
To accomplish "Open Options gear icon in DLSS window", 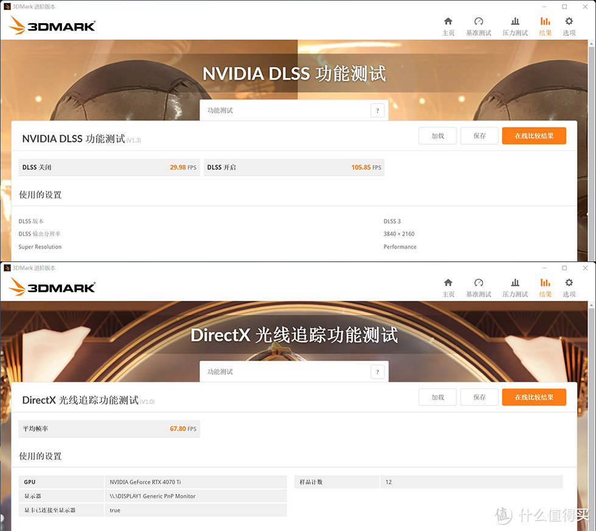I will tap(569, 21).
